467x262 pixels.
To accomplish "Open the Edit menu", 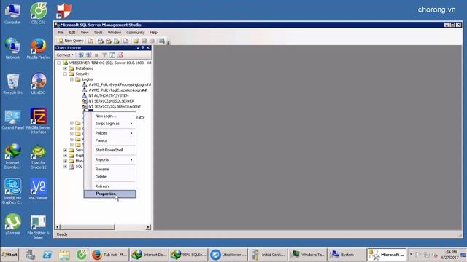I will [72, 32].
